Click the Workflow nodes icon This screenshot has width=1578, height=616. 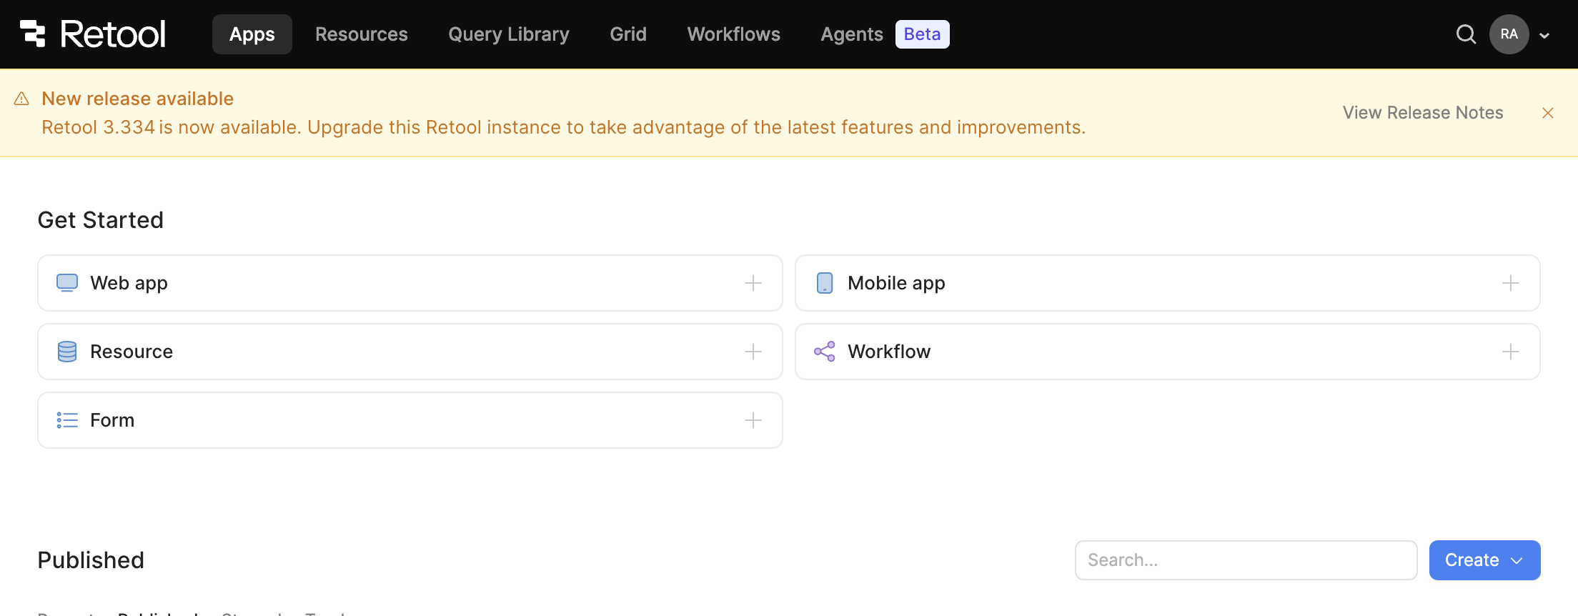825,352
